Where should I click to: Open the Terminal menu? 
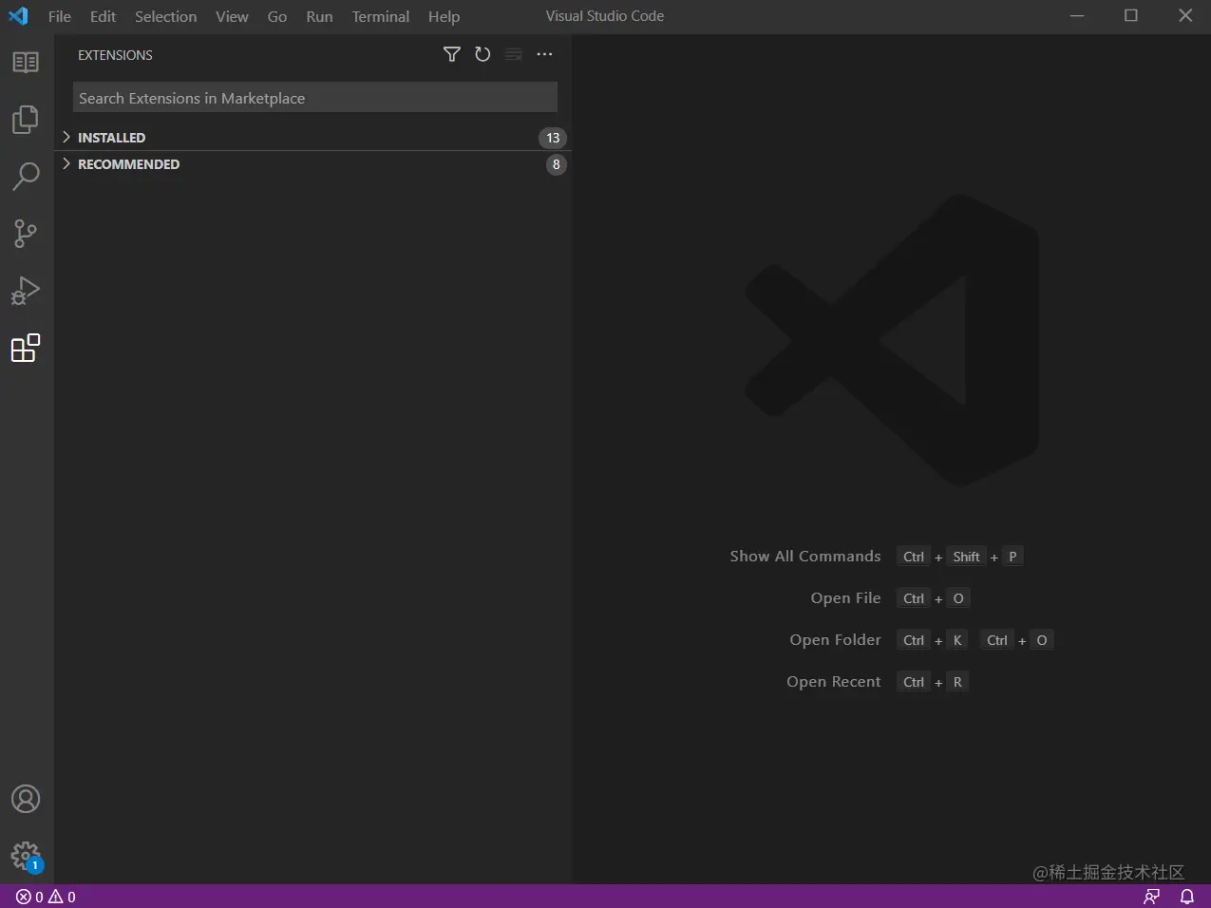point(380,16)
